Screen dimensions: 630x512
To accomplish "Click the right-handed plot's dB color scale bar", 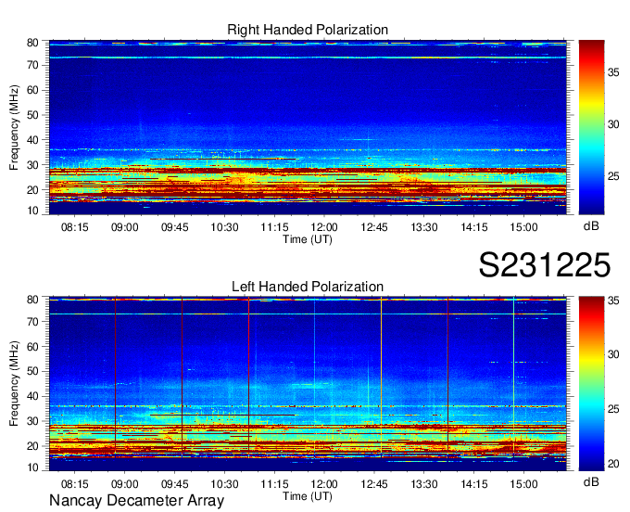I will [591, 127].
